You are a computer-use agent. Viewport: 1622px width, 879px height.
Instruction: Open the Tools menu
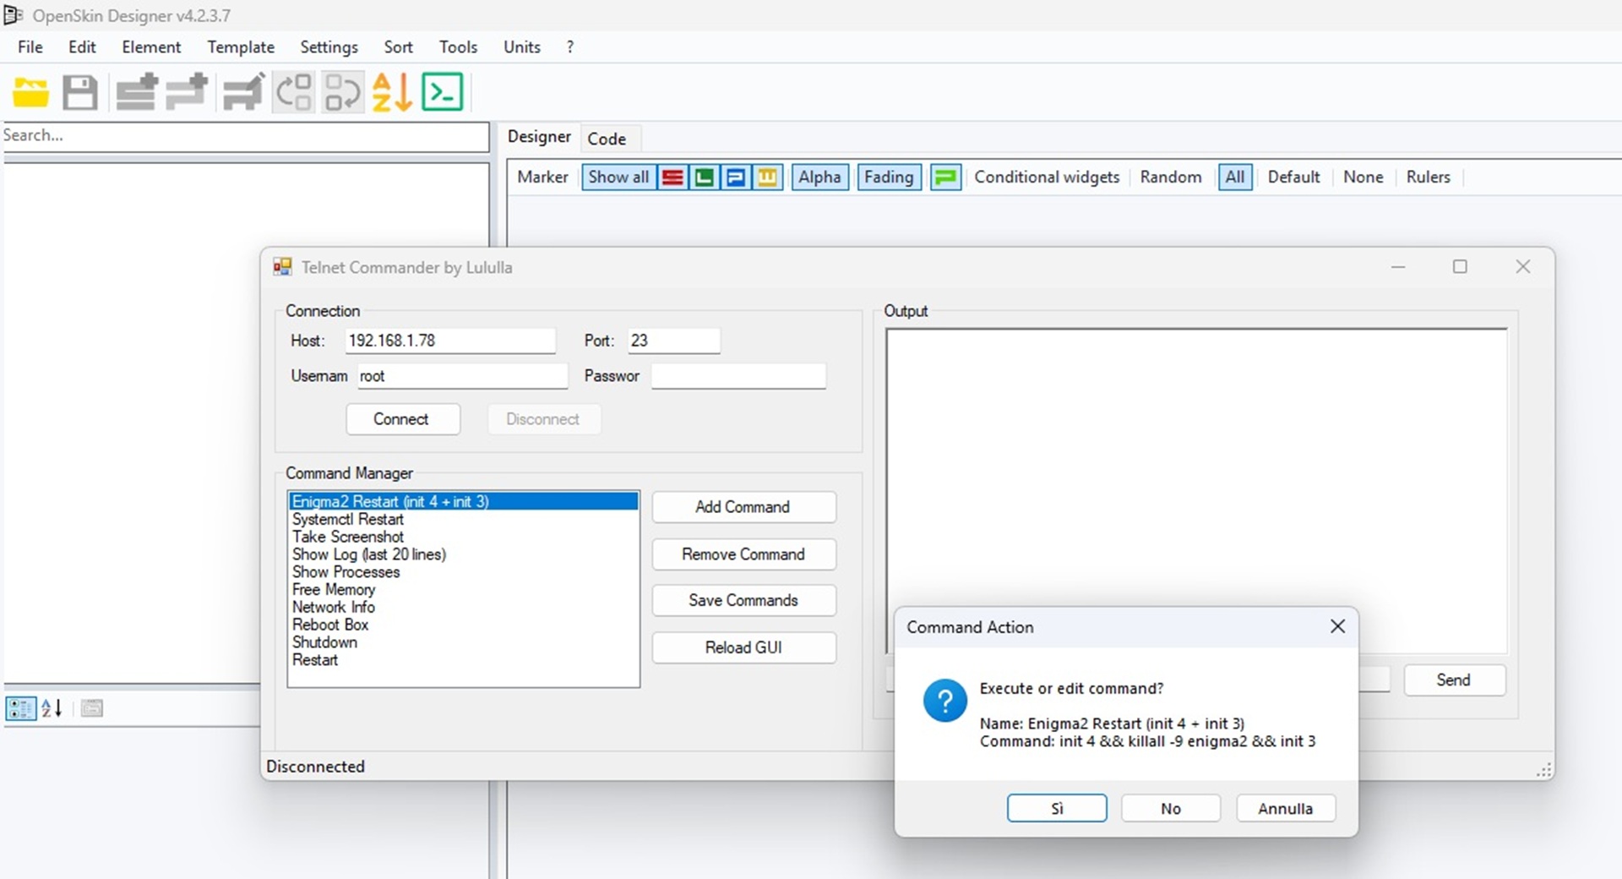click(x=458, y=47)
